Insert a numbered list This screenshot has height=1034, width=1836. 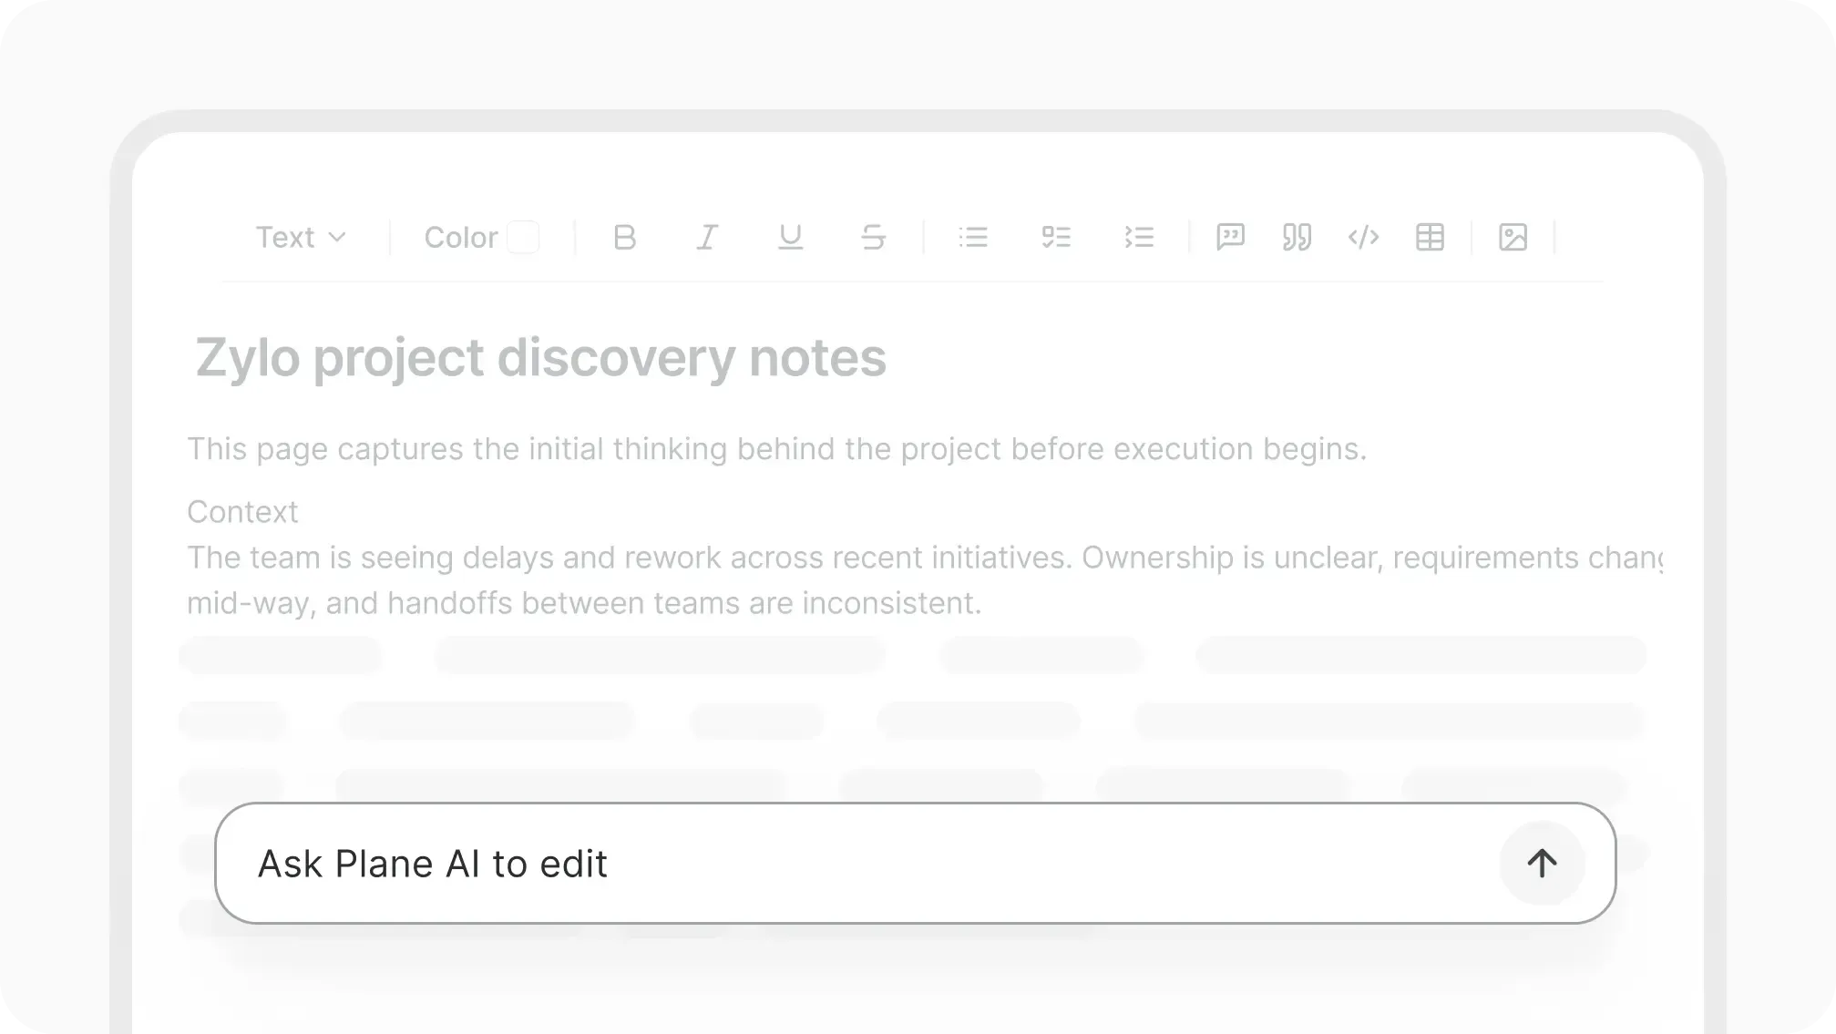(1140, 238)
